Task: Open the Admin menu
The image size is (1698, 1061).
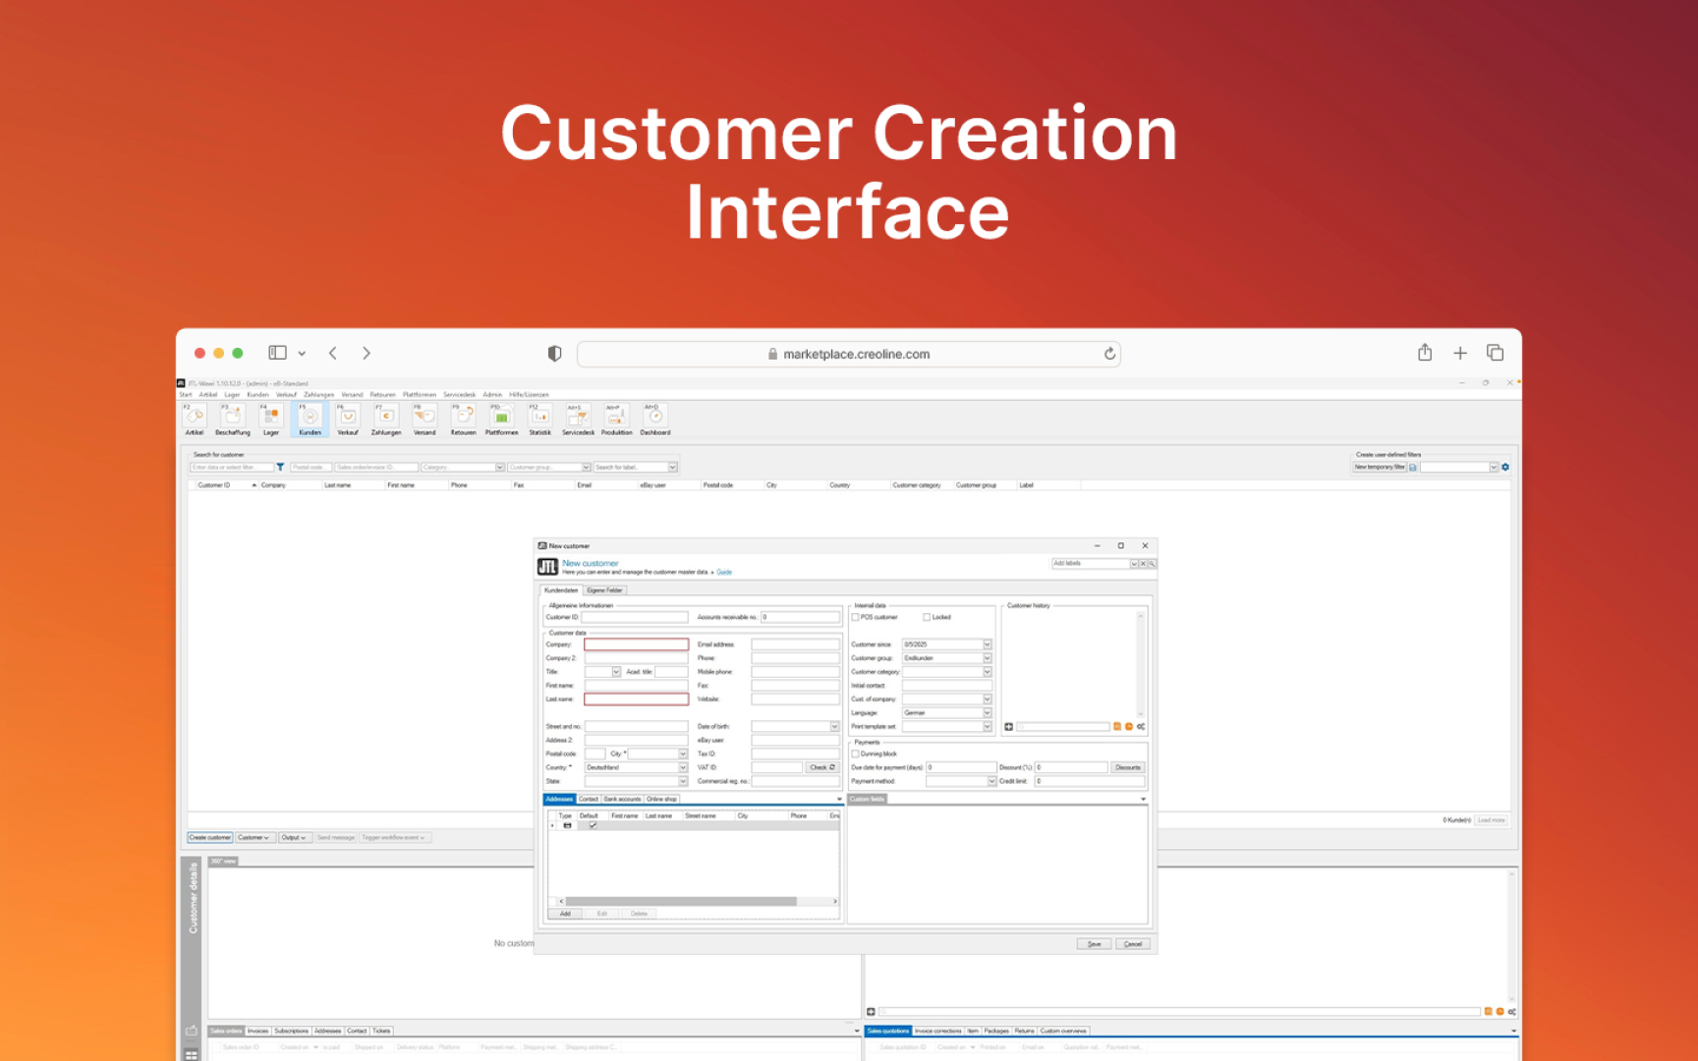Action: coord(492,395)
